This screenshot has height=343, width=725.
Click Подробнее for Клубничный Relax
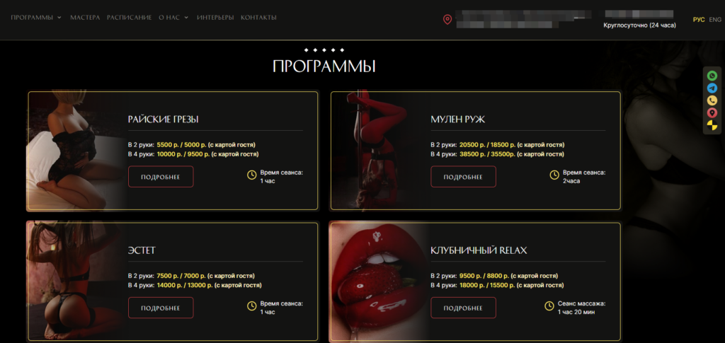click(x=463, y=308)
